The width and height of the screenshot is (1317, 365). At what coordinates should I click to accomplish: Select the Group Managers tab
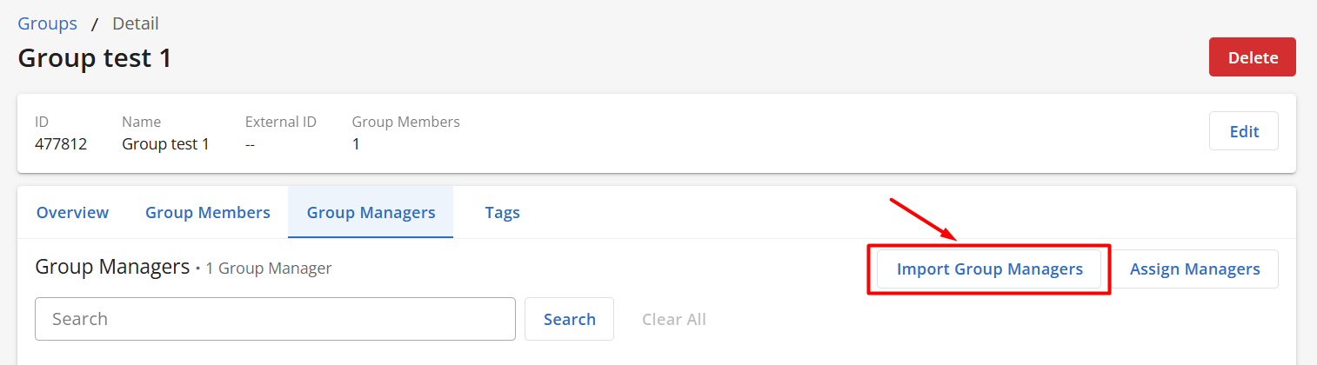(371, 213)
